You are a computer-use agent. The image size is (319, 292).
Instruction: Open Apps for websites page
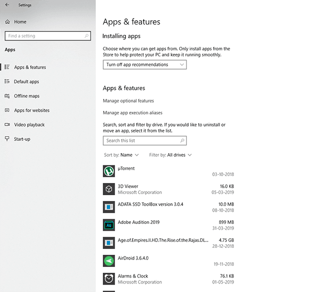(x=32, y=110)
